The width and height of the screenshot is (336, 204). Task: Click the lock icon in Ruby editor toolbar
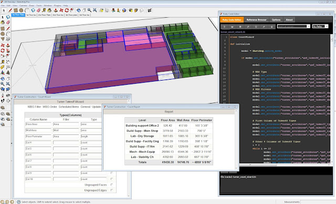click(271, 27)
